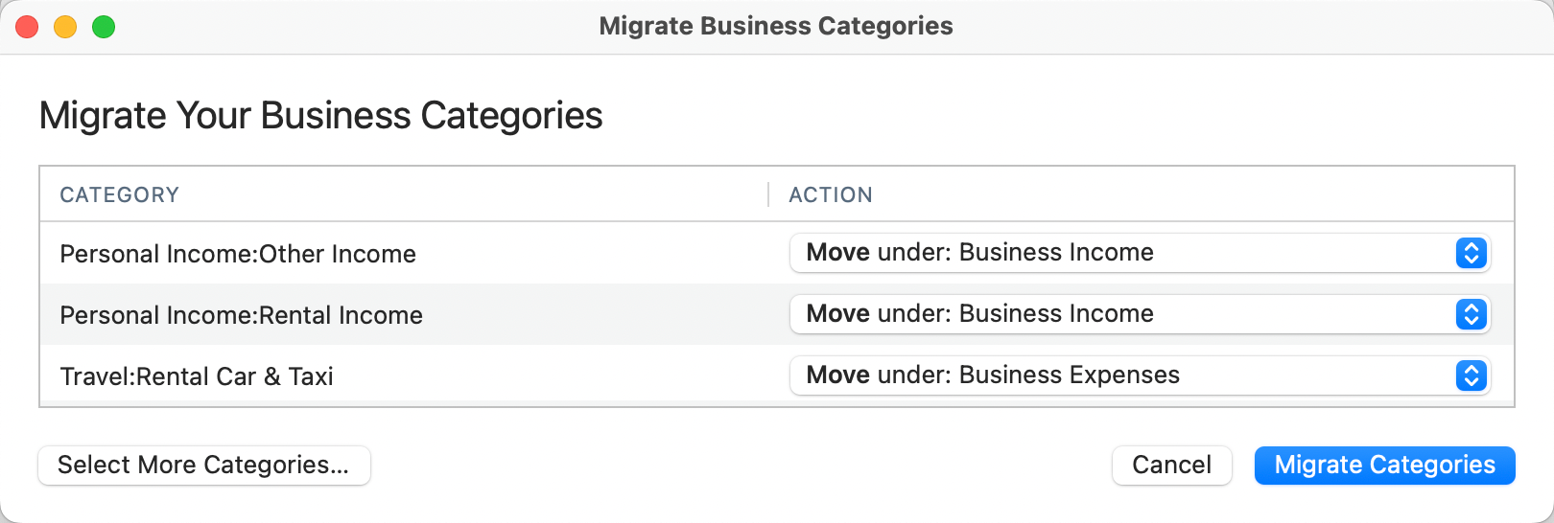Click the CATEGORY column header

coord(120,195)
